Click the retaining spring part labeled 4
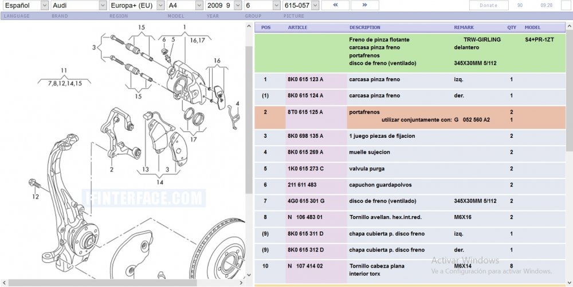Image resolution: width=573 pixels, height=287 pixels. pos(232,115)
